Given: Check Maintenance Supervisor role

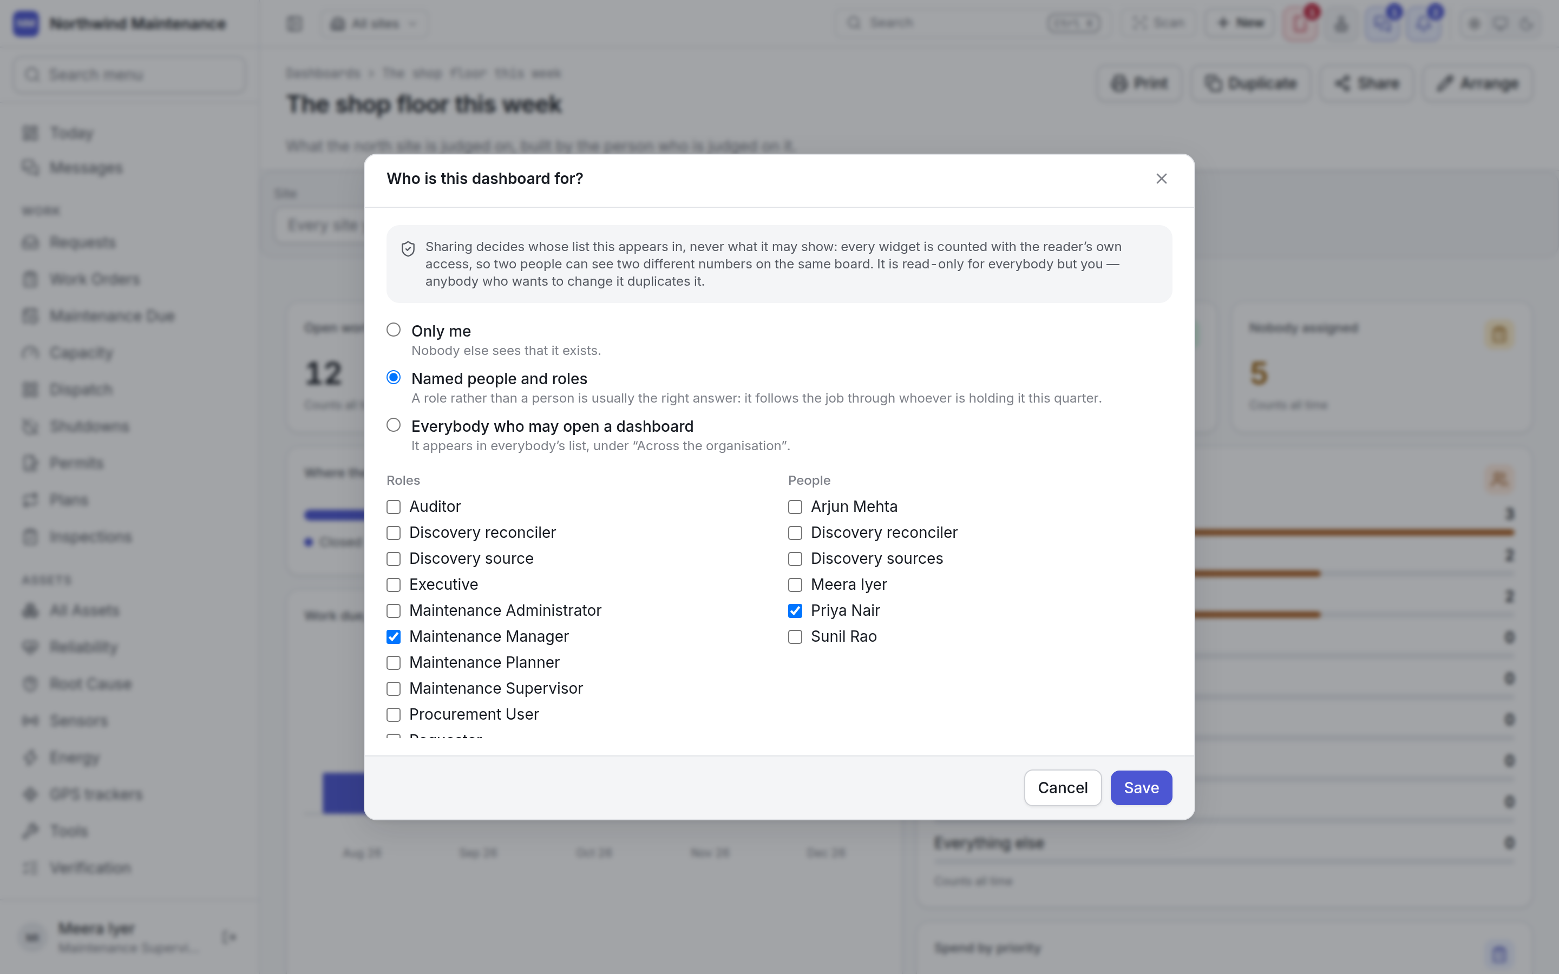Looking at the screenshot, I should [x=394, y=689].
